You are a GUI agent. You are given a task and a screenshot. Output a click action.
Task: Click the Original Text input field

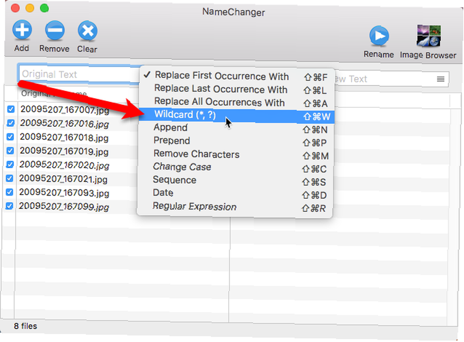pos(79,74)
